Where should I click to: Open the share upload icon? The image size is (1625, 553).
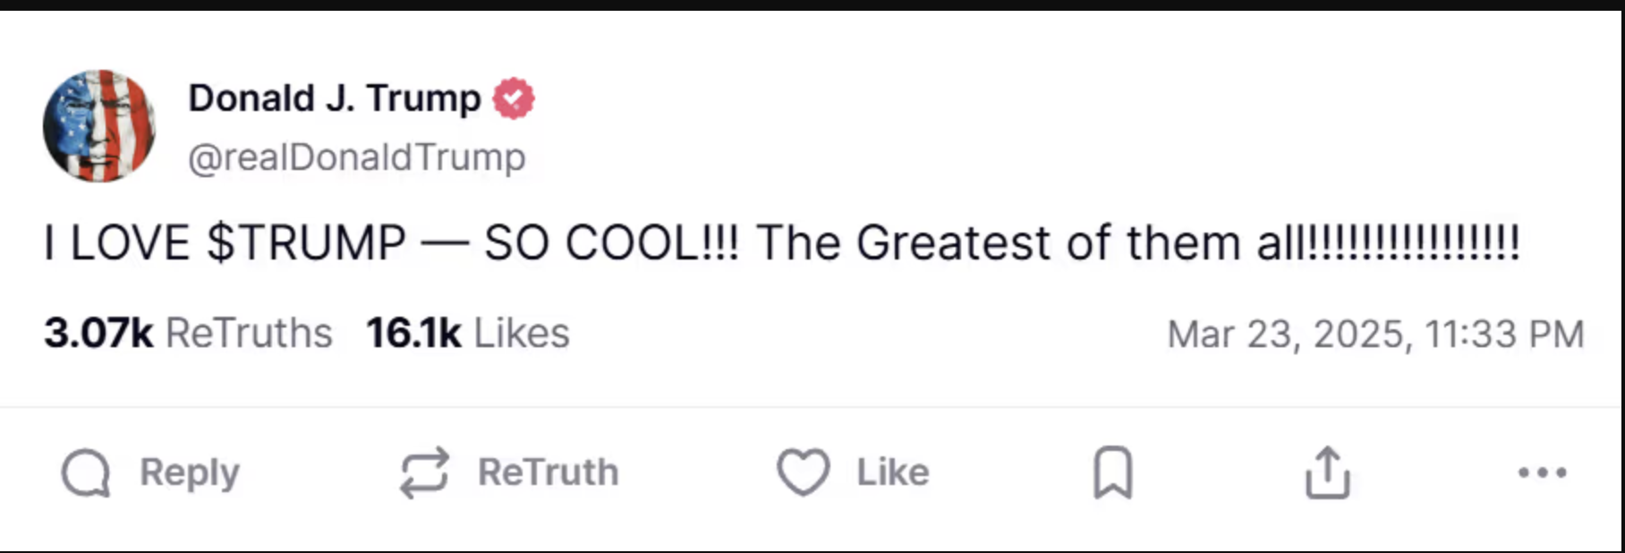point(1327,472)
